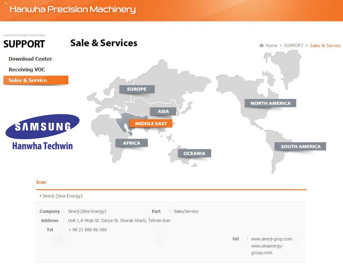This screenshot has height=264, width=343.
Task: Select the North America region label
Action: point(270,103)
